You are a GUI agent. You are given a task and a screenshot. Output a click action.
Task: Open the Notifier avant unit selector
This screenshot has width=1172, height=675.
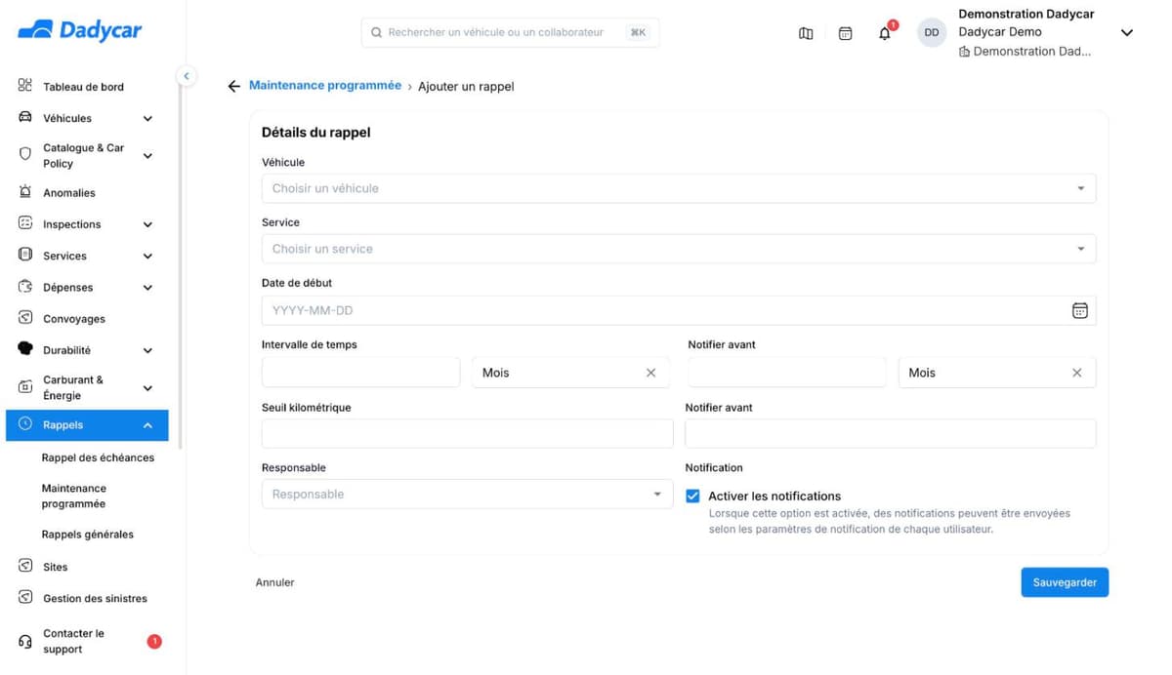[997, 373]
